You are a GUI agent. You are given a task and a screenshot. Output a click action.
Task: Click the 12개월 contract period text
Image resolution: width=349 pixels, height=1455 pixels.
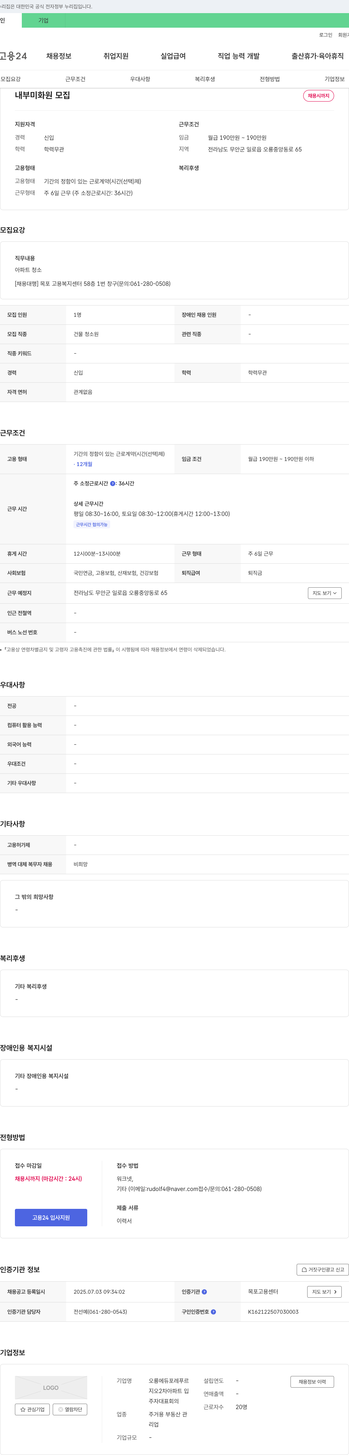84,464
